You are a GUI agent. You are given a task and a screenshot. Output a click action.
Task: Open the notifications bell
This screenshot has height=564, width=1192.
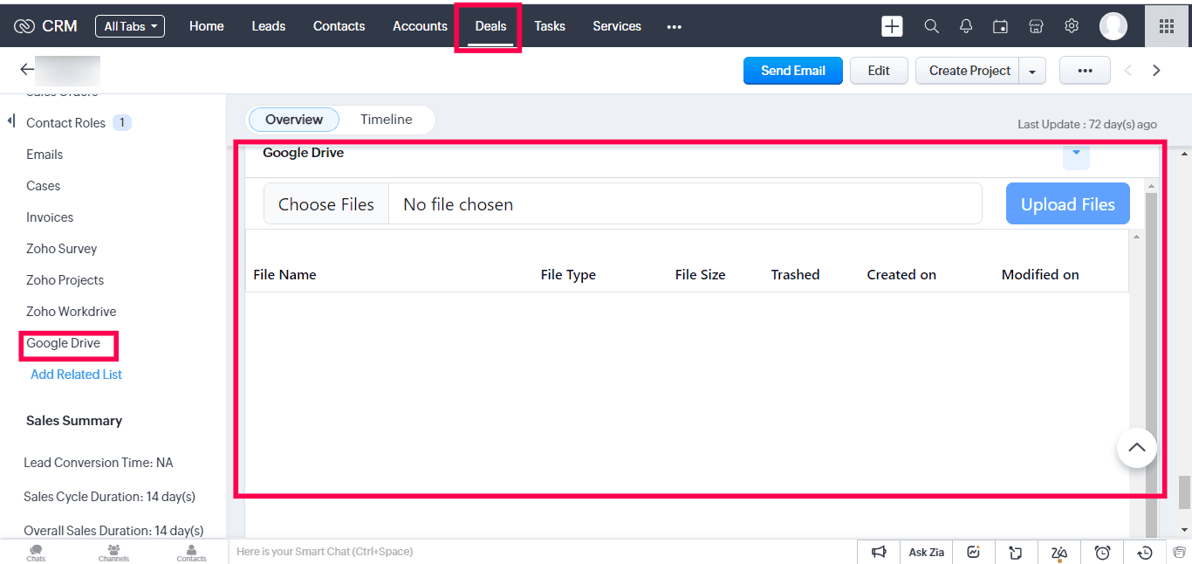pyautogui.click(x=966, y=26)
